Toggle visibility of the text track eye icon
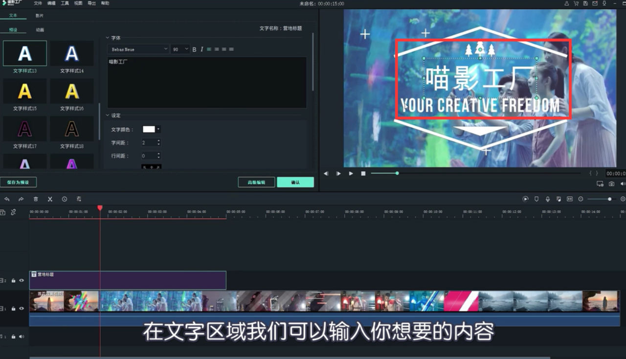The image size is (626, 359). click(22, 280)
